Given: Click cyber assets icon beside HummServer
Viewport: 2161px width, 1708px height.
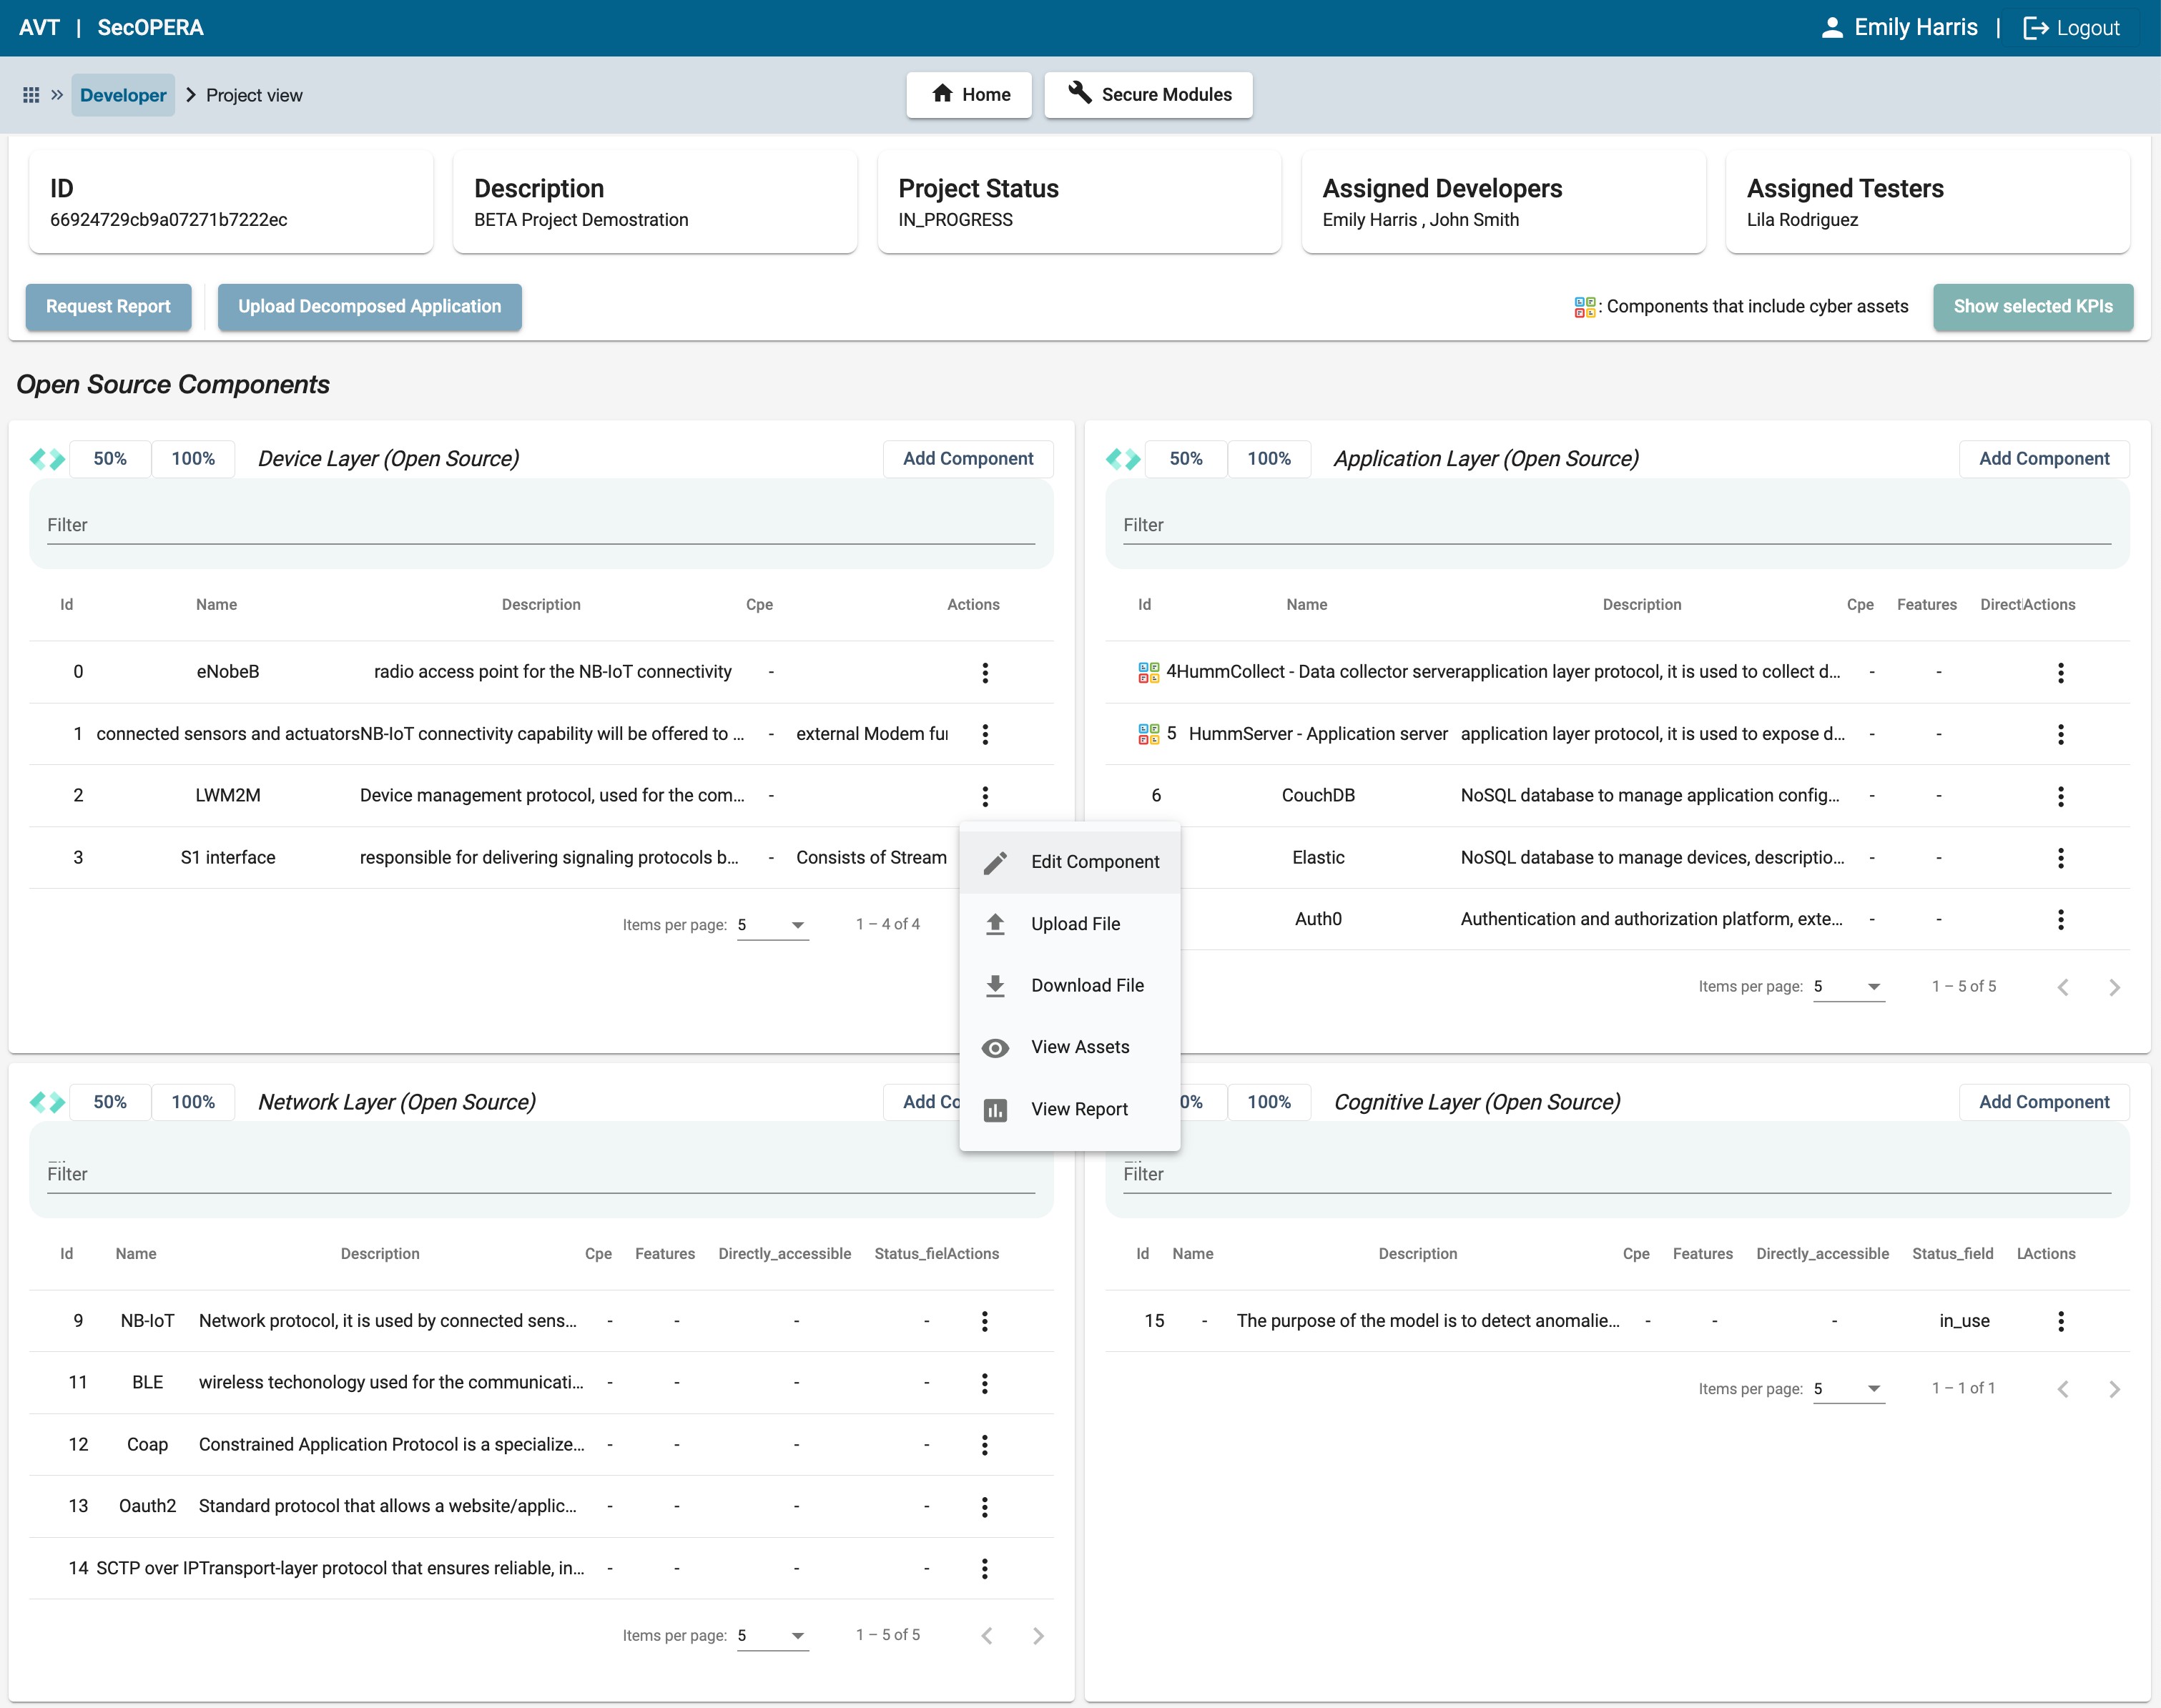Looking at the screenshot, I should [1148, 734].
